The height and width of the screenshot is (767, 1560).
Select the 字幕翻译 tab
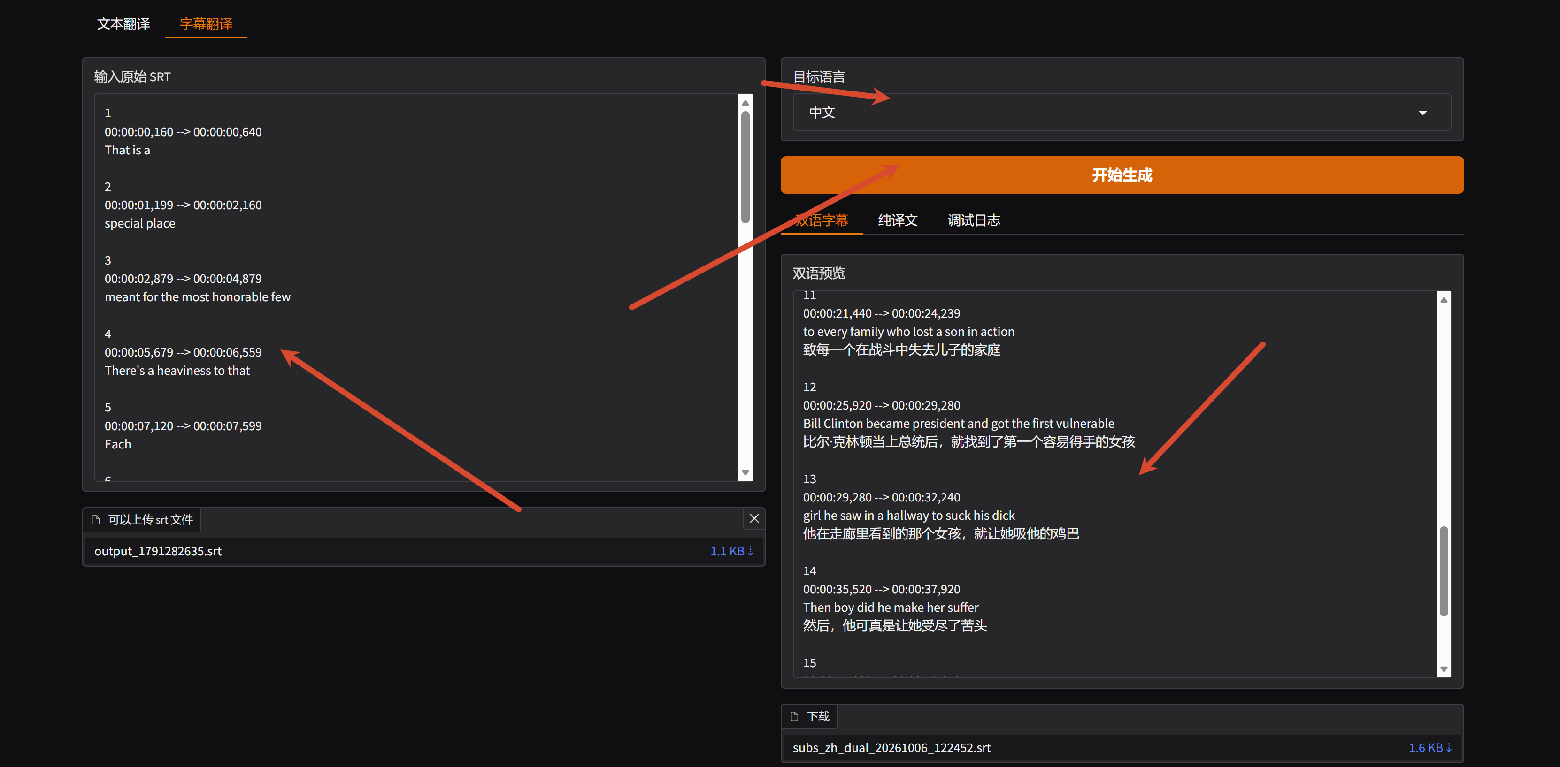pos(206,23)
